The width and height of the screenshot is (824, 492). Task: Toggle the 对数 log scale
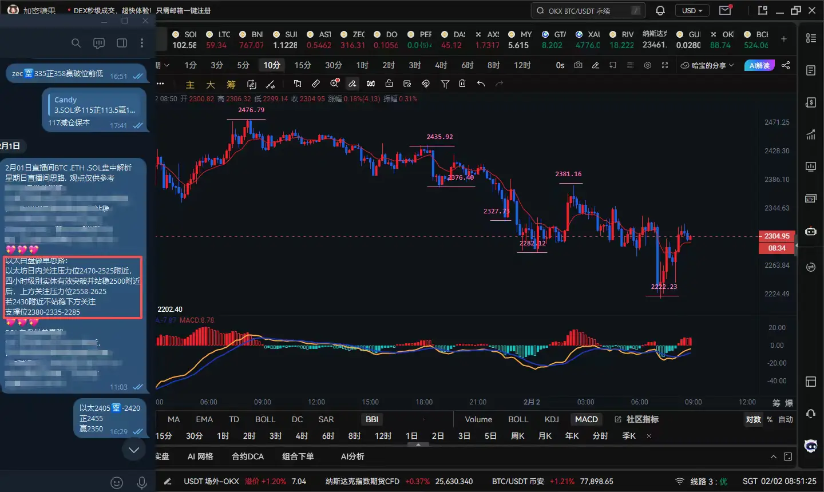[x=754, y=419]
